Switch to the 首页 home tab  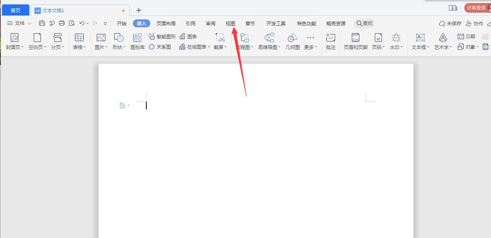pyautogui.click(x=15, y=10)
